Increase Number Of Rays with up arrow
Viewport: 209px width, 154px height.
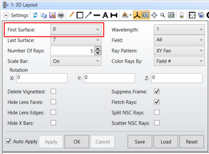point(98,48)
